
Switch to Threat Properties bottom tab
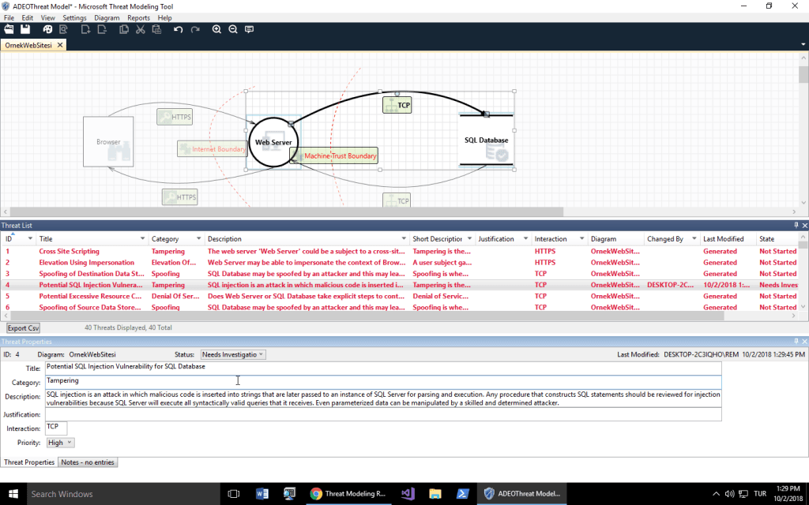tap(29, 462)
